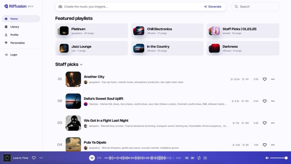291x164 pixels.
Task: Click Login in the sidebar
Action: pyautogui.click(x=14, y=55)
